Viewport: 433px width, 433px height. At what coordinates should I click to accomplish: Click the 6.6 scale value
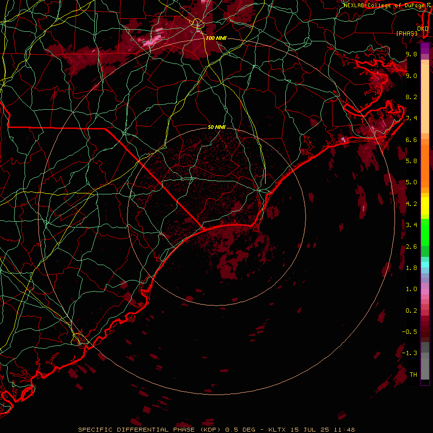tap(411, 140)
